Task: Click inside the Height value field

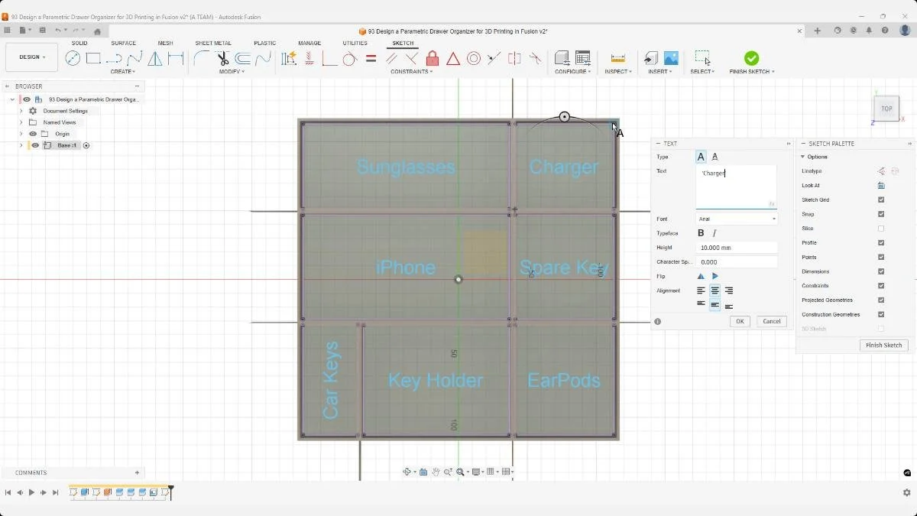Action: coord(736,247)
